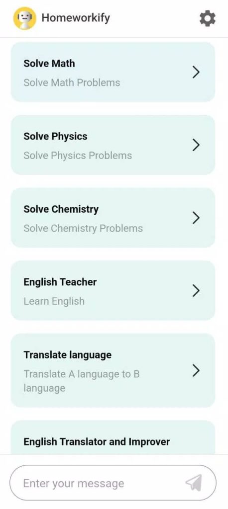Choose the Translate language title
Image resolution: width=228 pixels, height=509 pixels.
67,355
